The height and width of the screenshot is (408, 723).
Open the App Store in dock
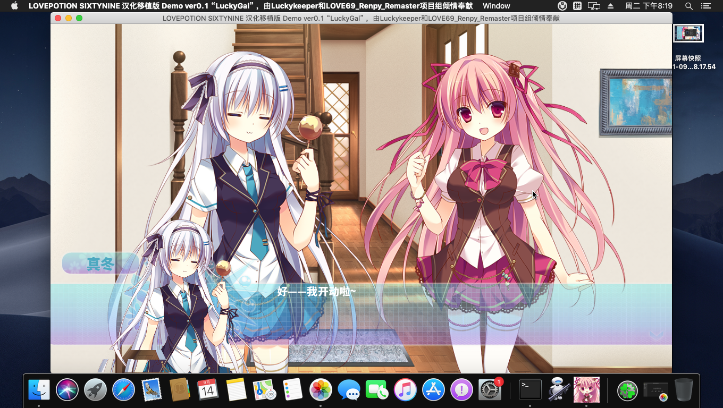coord(433,390)
